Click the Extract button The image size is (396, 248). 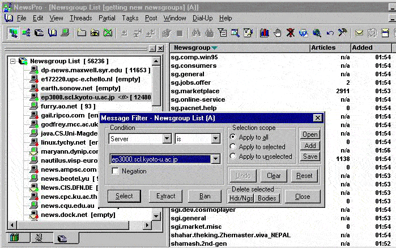pyautogui.click(x=165, y=196)
